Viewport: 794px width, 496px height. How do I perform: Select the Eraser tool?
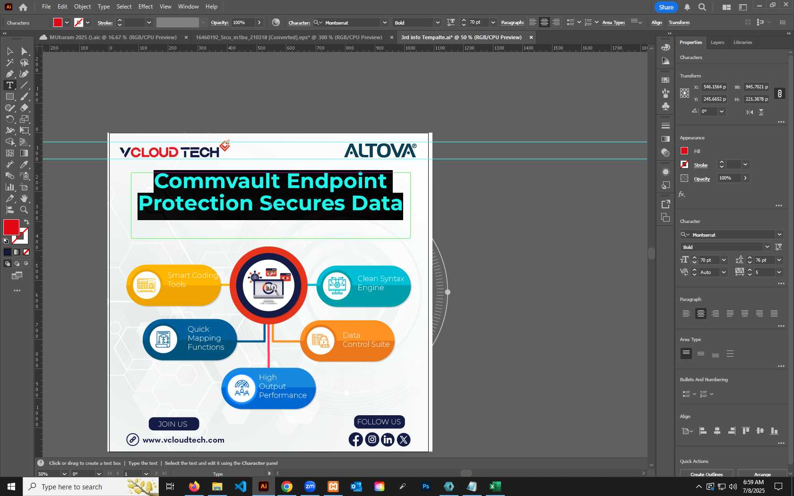pyautogui.click(x=25, y=108)
